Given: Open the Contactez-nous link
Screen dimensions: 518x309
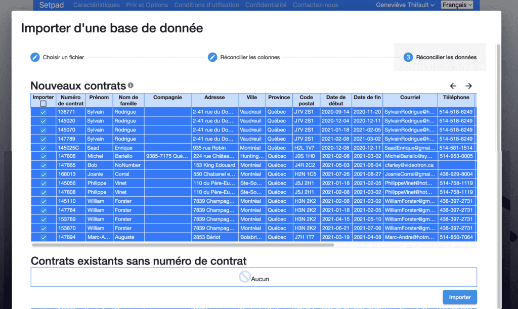Looking at the screenshot, I should (x=315, y=5).
